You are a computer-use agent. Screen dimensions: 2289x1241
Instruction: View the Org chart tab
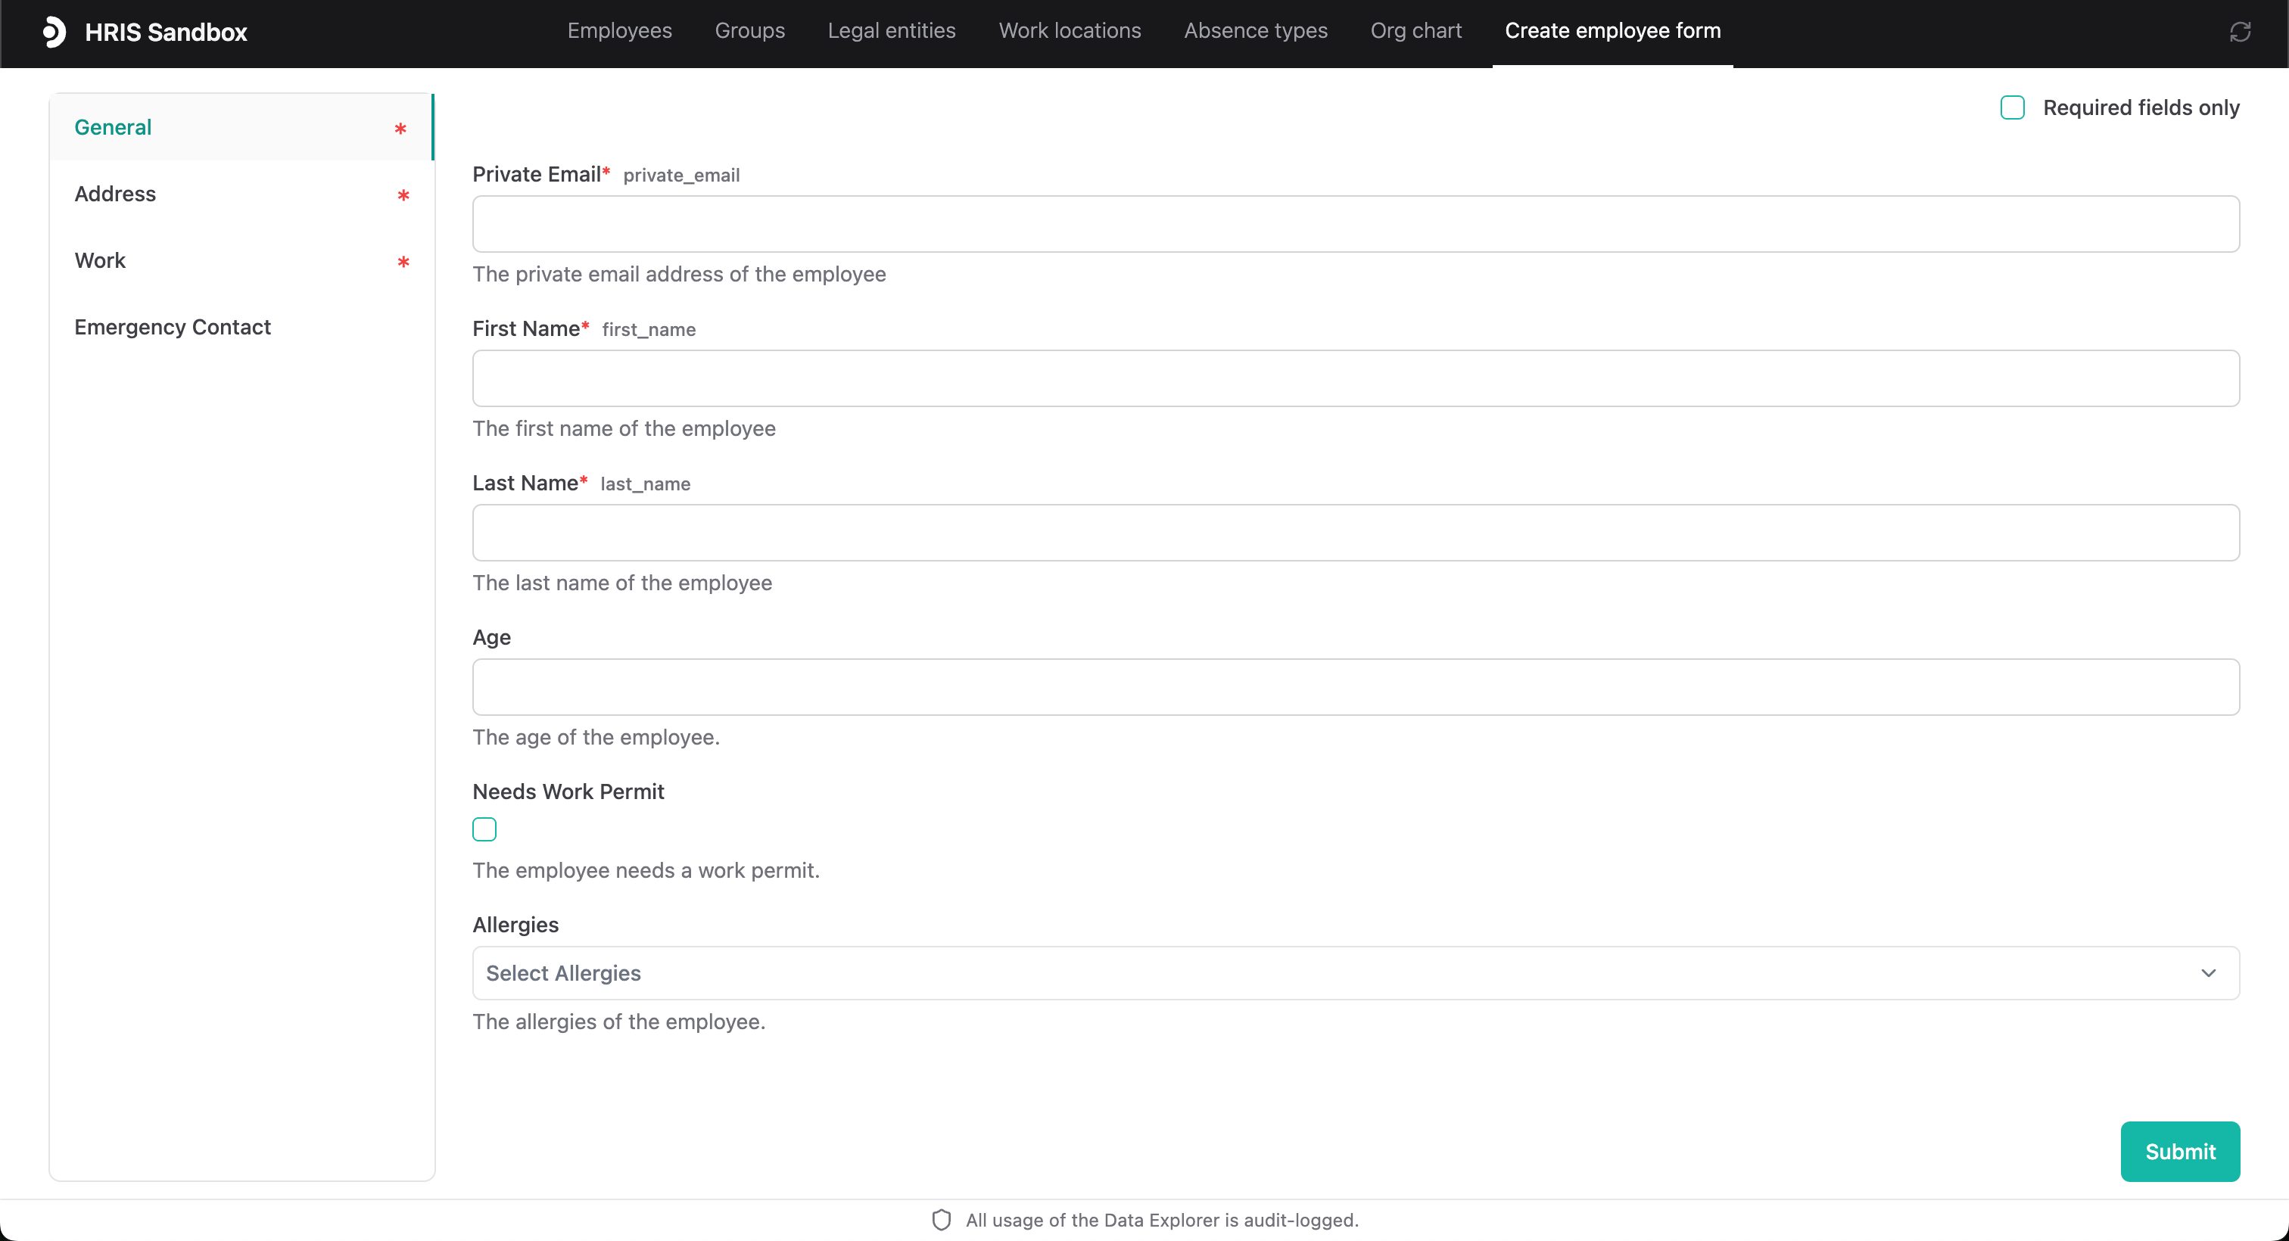[1415, 31]
